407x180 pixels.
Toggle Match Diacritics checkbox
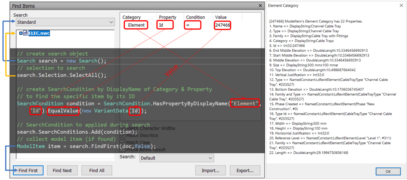click(122, 135)
